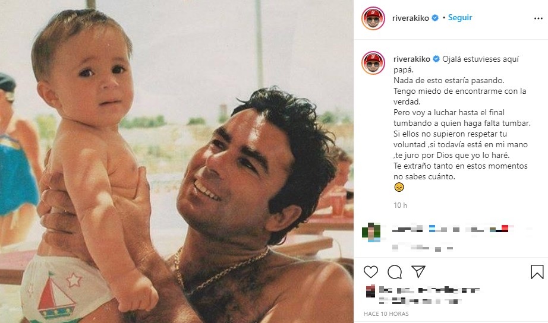Like the post with heart icon

370,272
